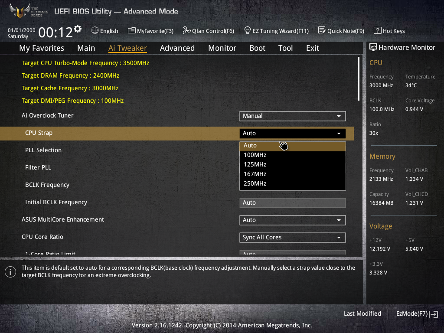Screen dimensions: 444x333
Task: Click the Hot Keys question mark icon
Action: pyautogui.click(x=378, y=30)
